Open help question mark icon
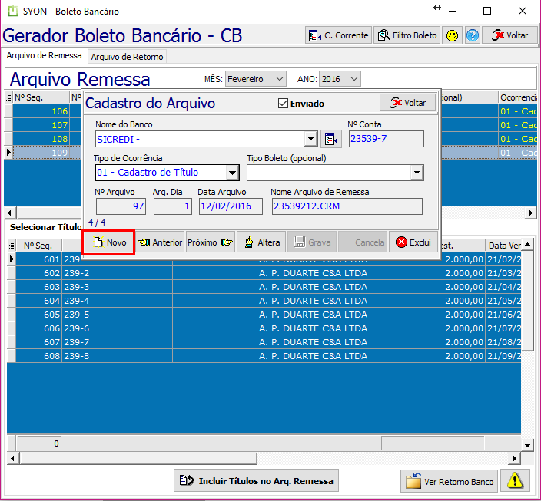This screenshot has width=541, height=501. coord(473,35)
